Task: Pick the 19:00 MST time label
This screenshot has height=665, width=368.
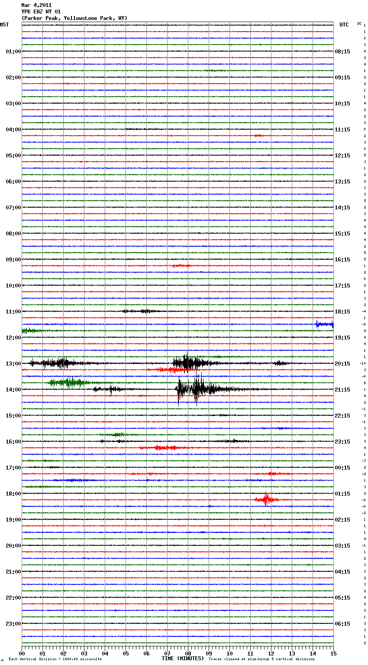Action: 13,520
